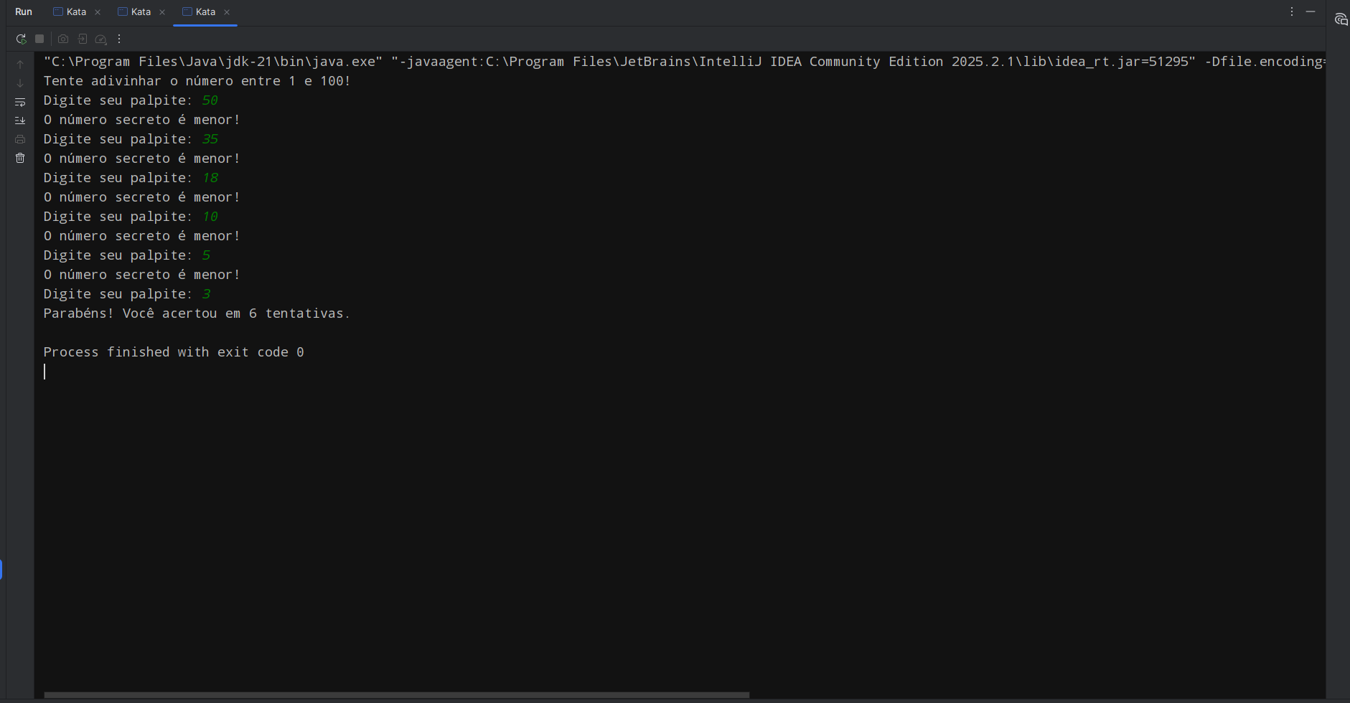
Task: Hide the Run tool window
Action: click(x=1311, y=12)
